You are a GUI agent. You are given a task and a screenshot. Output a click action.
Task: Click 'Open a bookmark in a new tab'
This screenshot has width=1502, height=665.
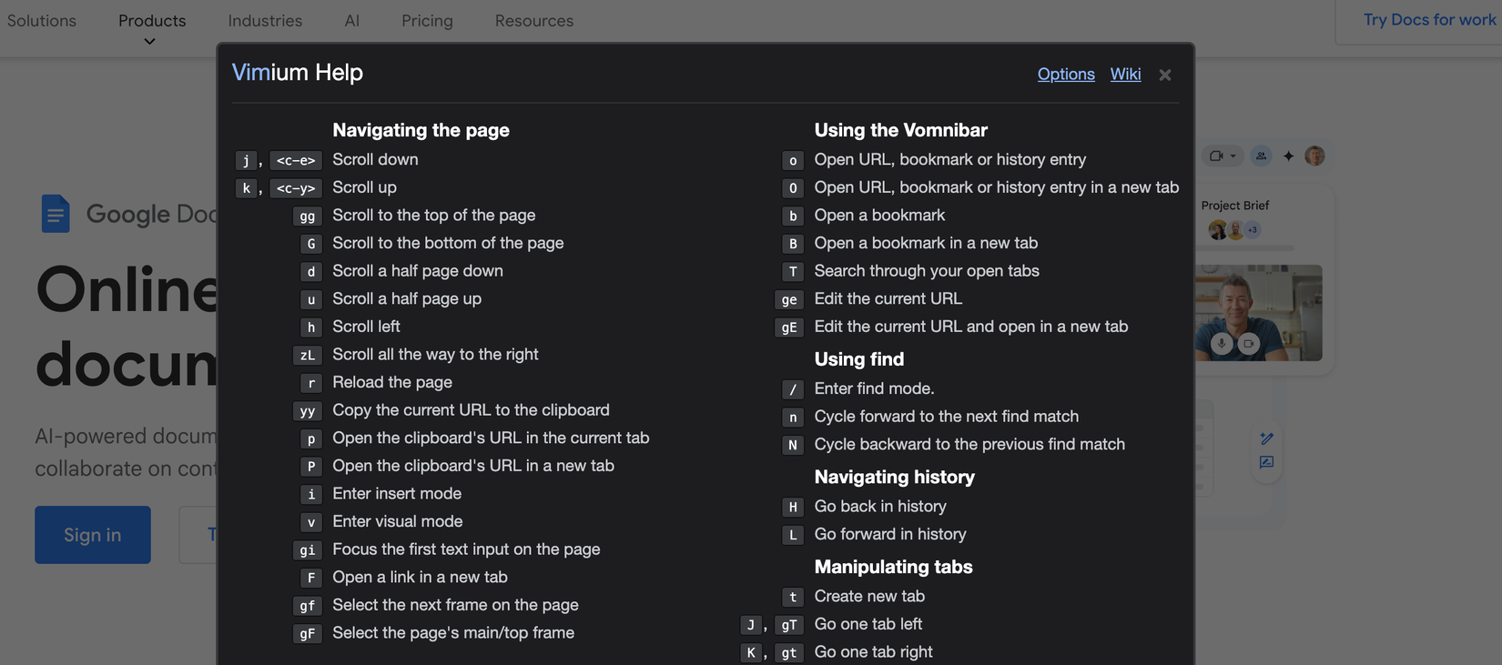coord(926,243)
